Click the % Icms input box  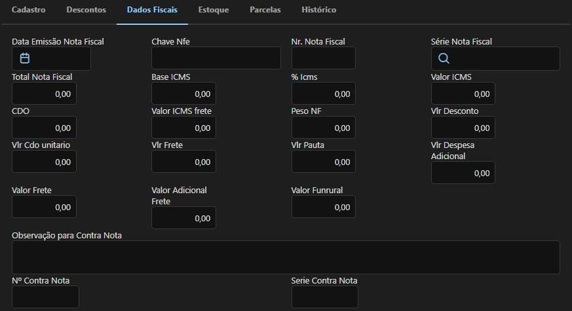pos(323,94)
